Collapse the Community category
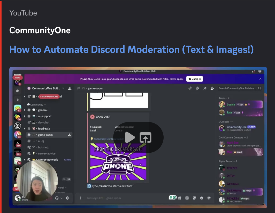 click(x=36, y=105)
